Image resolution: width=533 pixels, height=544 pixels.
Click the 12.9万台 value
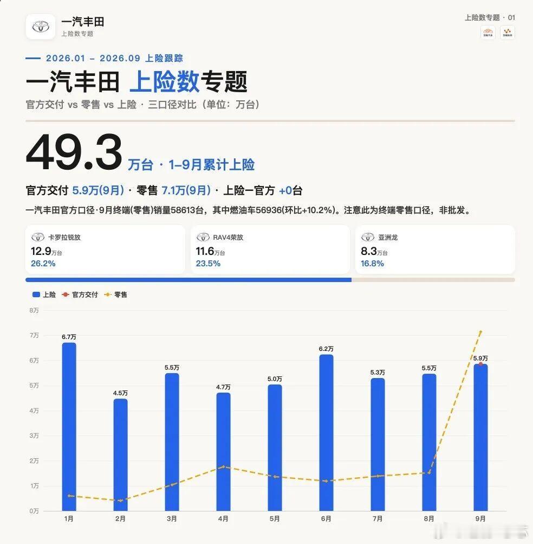click(47, 251)
